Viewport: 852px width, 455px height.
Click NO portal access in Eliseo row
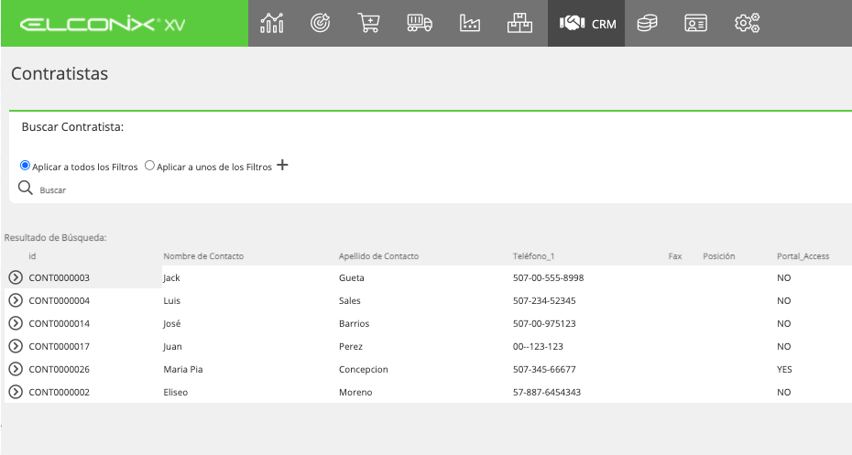pyautogui.click(x=783, y=392)
